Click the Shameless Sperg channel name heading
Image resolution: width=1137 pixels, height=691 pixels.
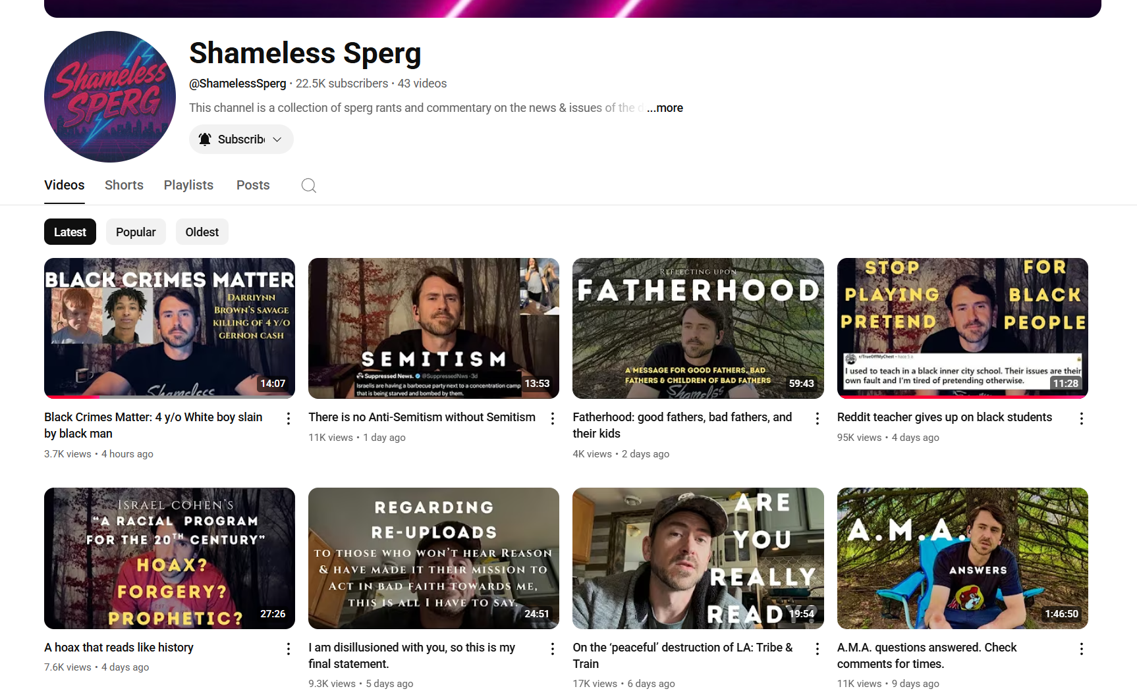(305, 53)
